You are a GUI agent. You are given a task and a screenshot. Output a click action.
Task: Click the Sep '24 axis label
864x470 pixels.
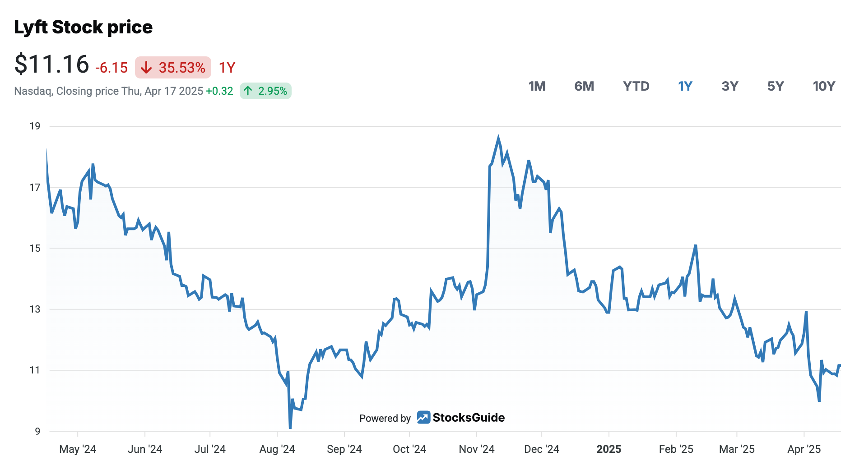tap(344, 449)
